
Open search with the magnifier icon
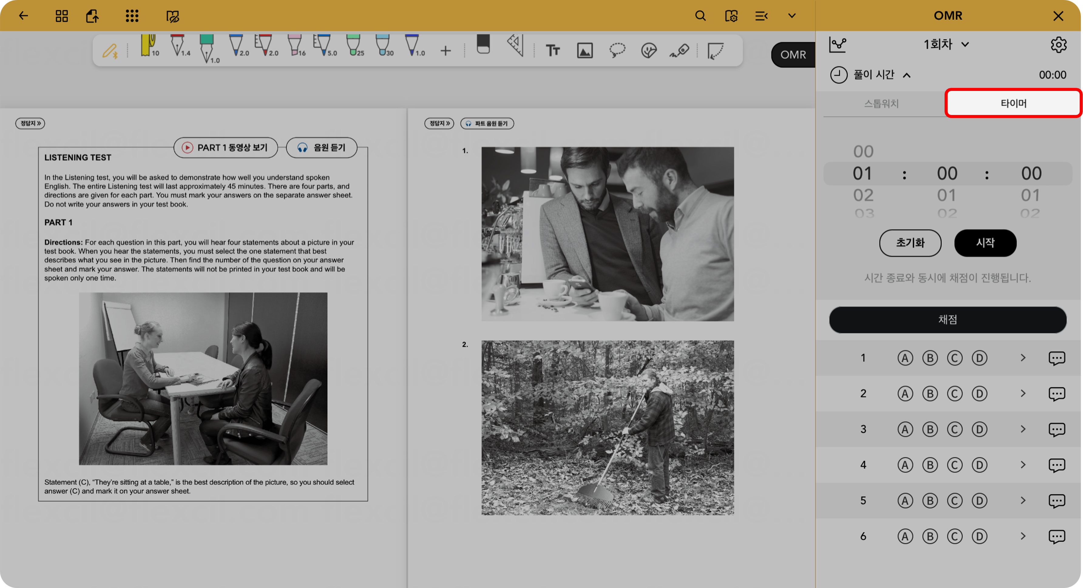pos(700,16)
